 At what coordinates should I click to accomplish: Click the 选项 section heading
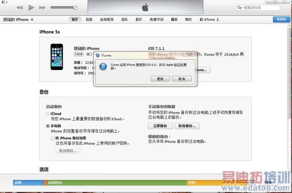(44, 170)
